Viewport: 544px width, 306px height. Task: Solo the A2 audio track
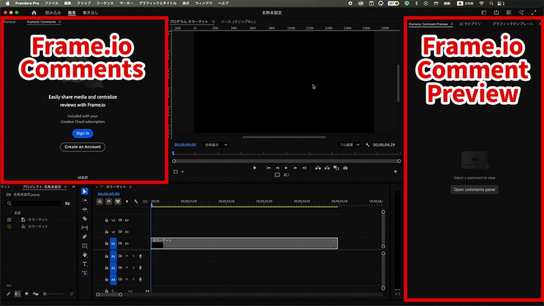133,268
